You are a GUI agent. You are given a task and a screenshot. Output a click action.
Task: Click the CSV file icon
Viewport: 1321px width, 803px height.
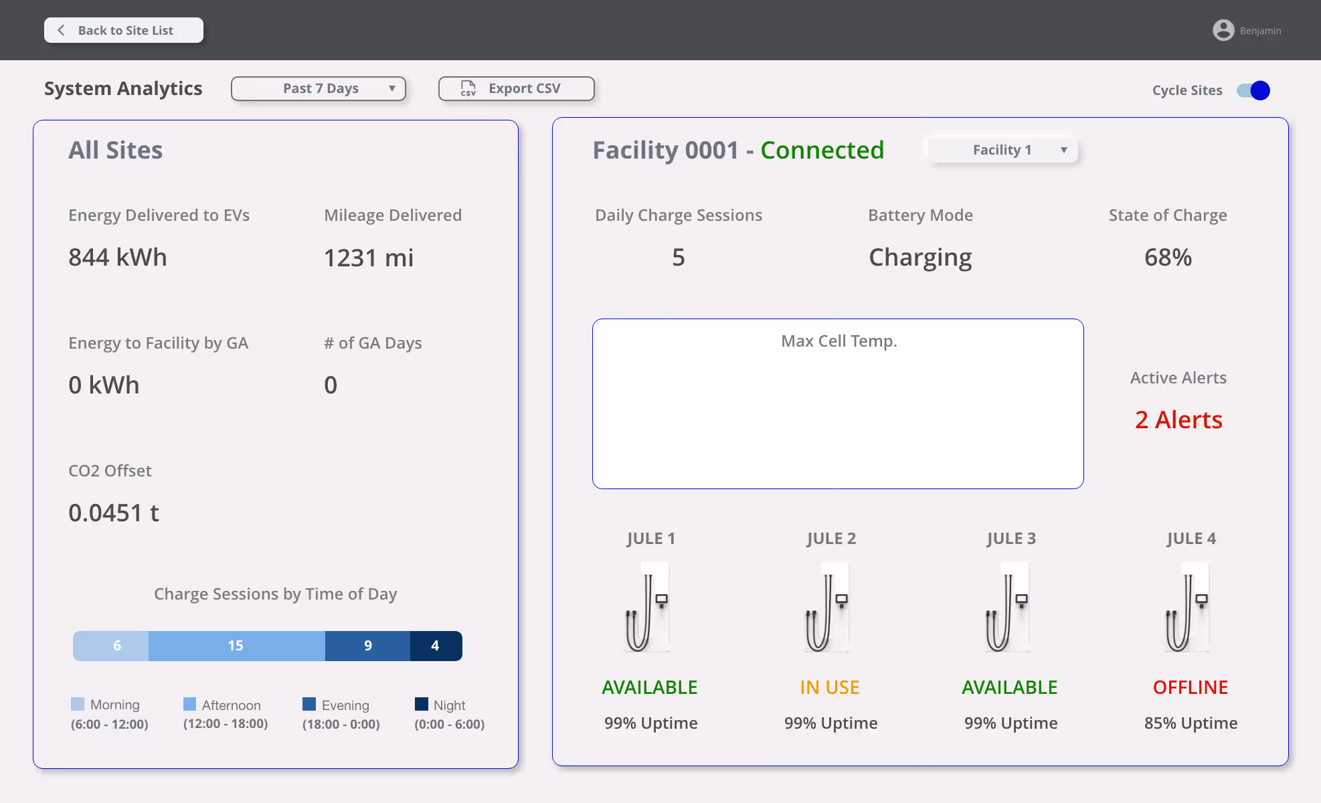click(x=468, y=88)
